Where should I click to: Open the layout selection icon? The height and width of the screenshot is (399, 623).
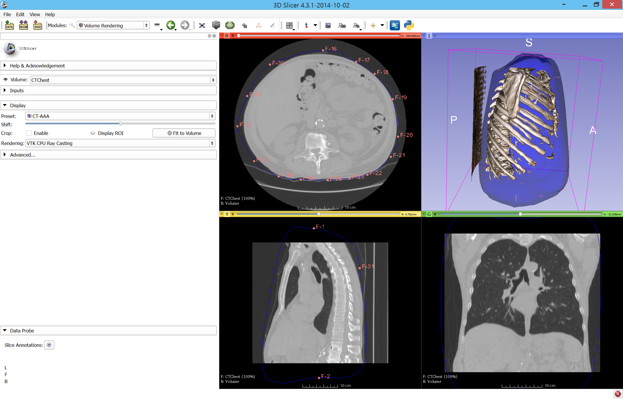pyautogui.click(x=289, y=25)
